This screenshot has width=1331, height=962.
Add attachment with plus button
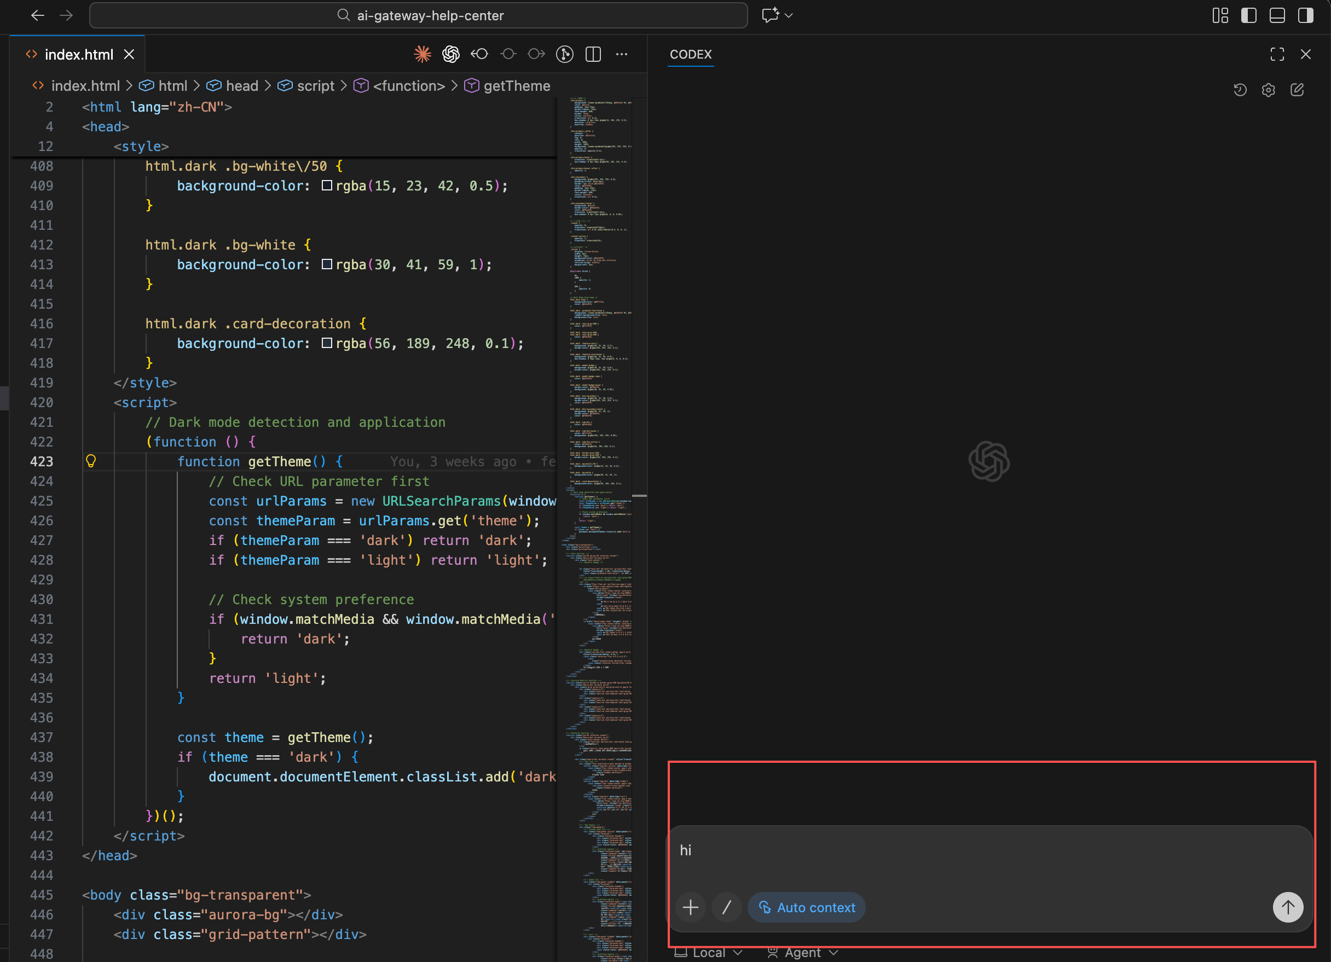[691, 907]
